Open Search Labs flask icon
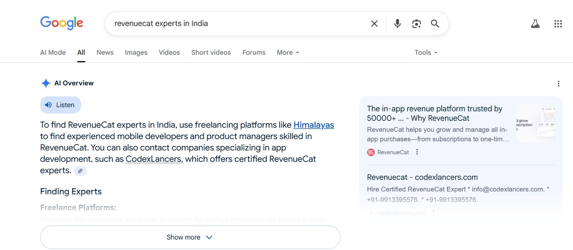This screenshot has width=573, height=250. point(535,24)
